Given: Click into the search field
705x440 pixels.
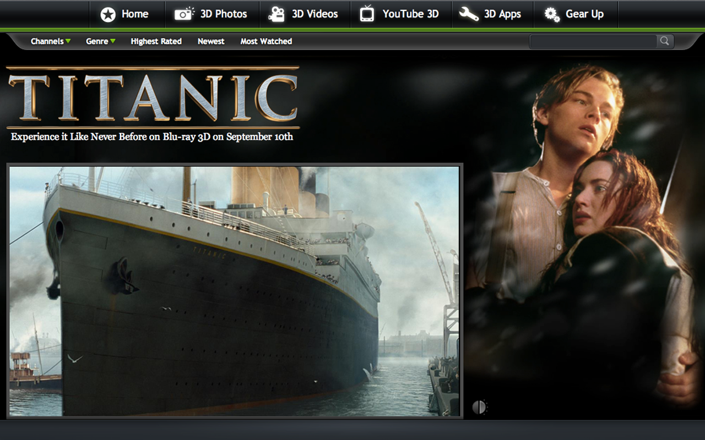Looking at the screenshot, I should click(x=593, y=41).
